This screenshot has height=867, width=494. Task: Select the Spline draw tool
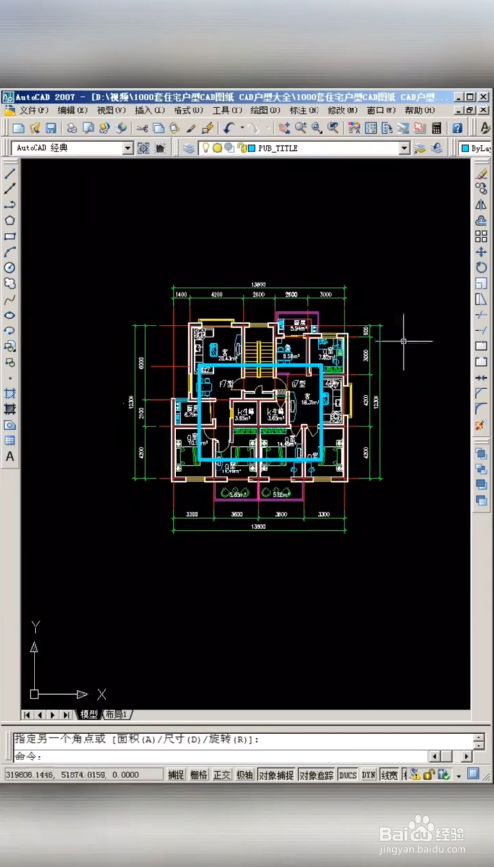click(10, 299)
